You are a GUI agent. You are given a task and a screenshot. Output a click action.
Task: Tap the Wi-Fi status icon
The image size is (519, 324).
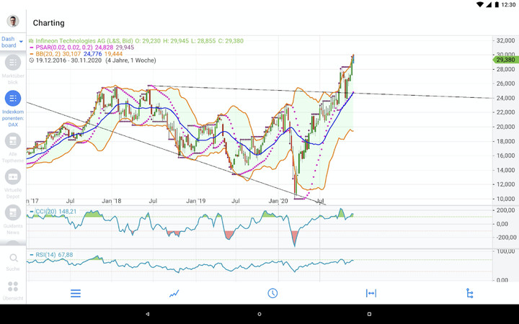point(480,4)
